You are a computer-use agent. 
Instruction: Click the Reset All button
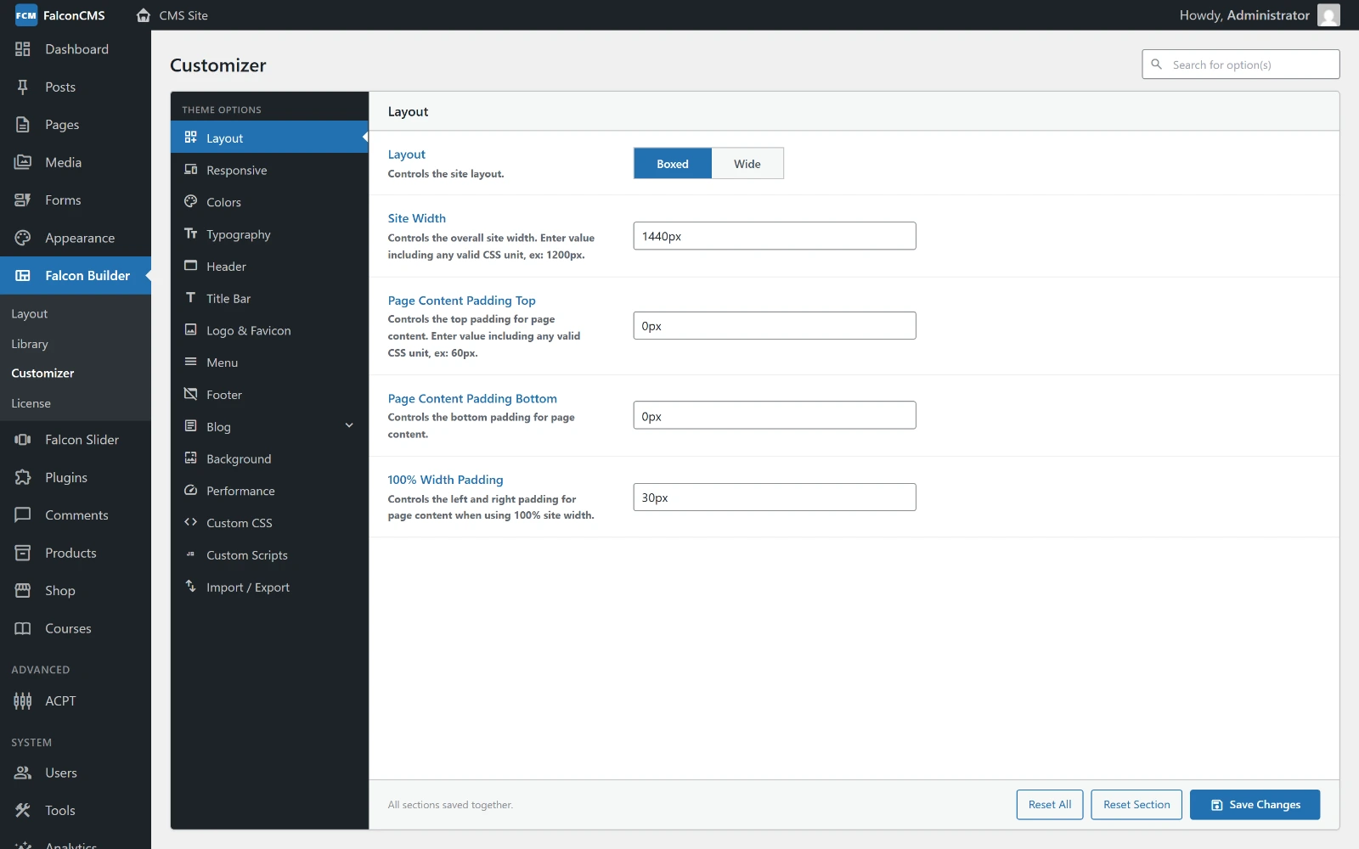point(1050,805)
